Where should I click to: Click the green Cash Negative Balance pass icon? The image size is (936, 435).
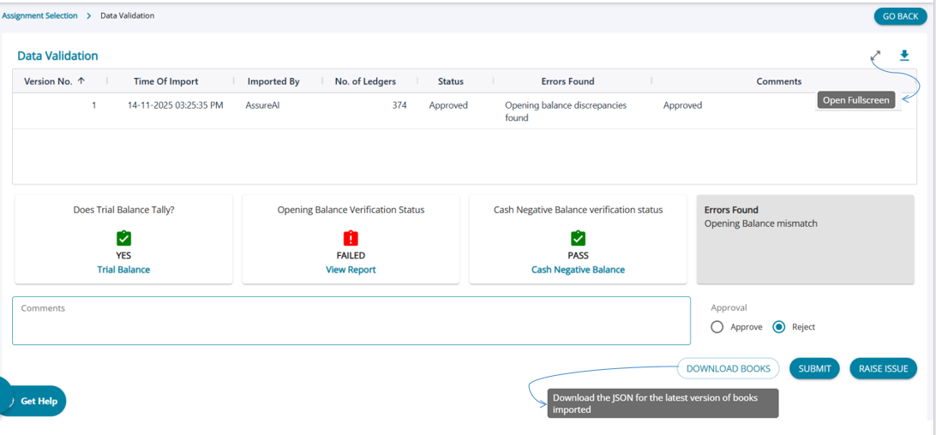(578, 238)
